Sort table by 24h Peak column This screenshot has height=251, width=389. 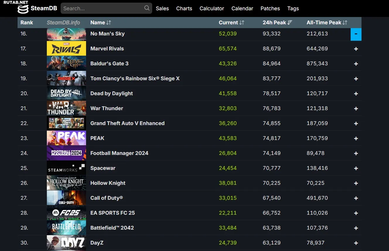[277, 23]
